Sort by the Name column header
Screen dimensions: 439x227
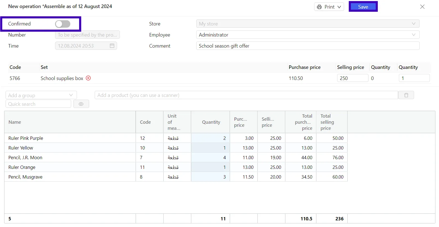[70, 122]
